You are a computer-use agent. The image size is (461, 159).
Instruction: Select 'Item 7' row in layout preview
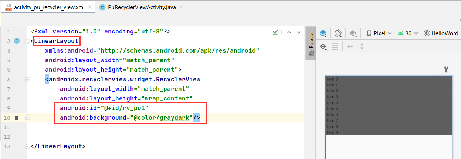pos(389,121)
